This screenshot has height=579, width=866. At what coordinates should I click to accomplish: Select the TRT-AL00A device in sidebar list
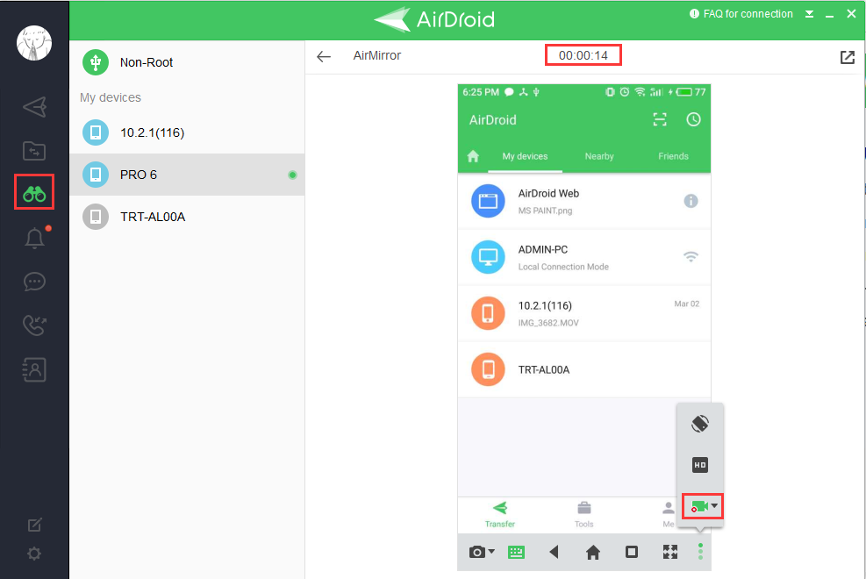tap(187, 217)
